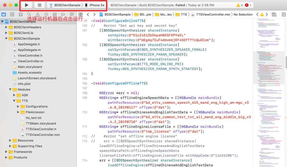The image size is (287, 167).
Task: Switch to the Symbol navigator
Action: tap(21, 14)
